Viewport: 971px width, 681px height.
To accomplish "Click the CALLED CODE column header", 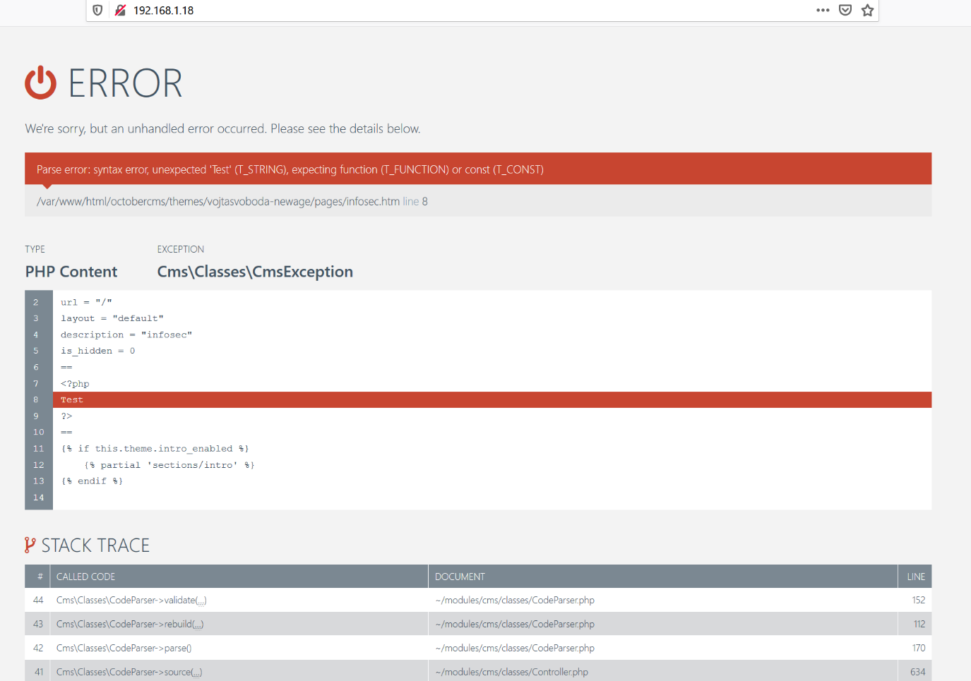I will 85,577.
